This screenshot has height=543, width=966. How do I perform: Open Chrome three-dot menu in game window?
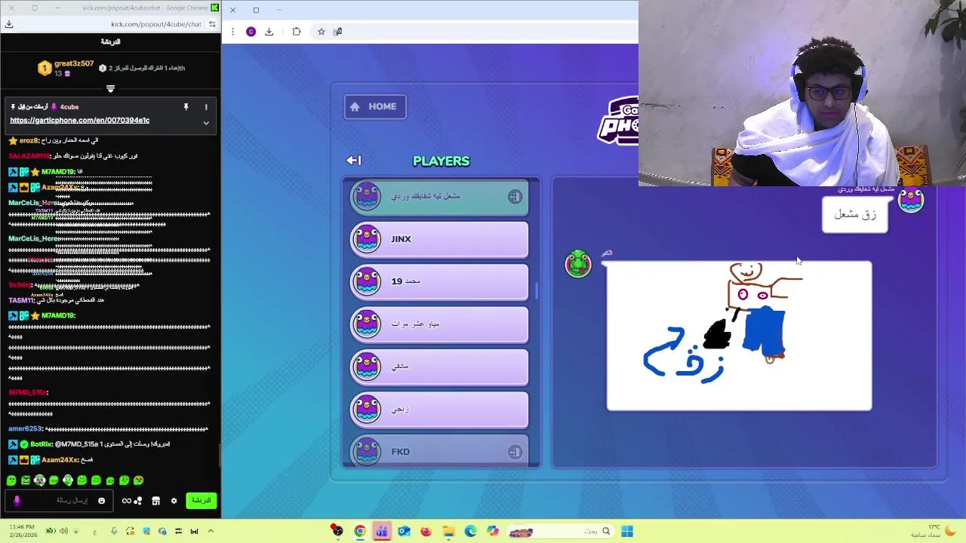(x=232, y=32)
